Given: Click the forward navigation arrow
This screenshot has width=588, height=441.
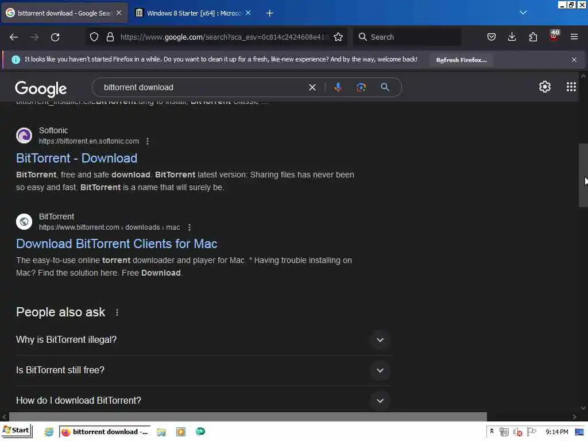Looking at the screenshot, I should pos(34,37).
